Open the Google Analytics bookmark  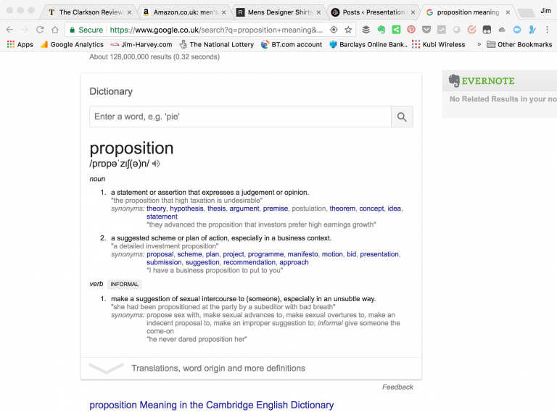click(71, 44)
